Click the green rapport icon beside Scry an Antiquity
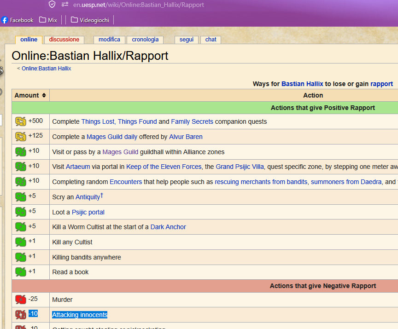Image resolution: width=398 pixels, height=329 pixels. coord(21,197)
